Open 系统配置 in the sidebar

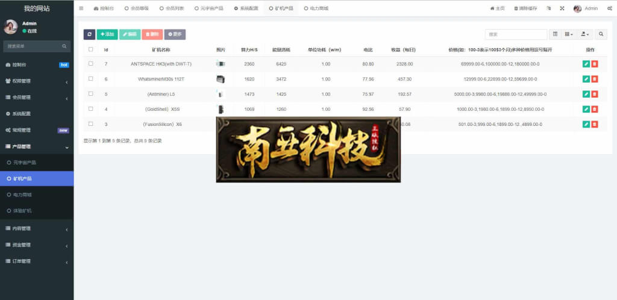point(37,114)
